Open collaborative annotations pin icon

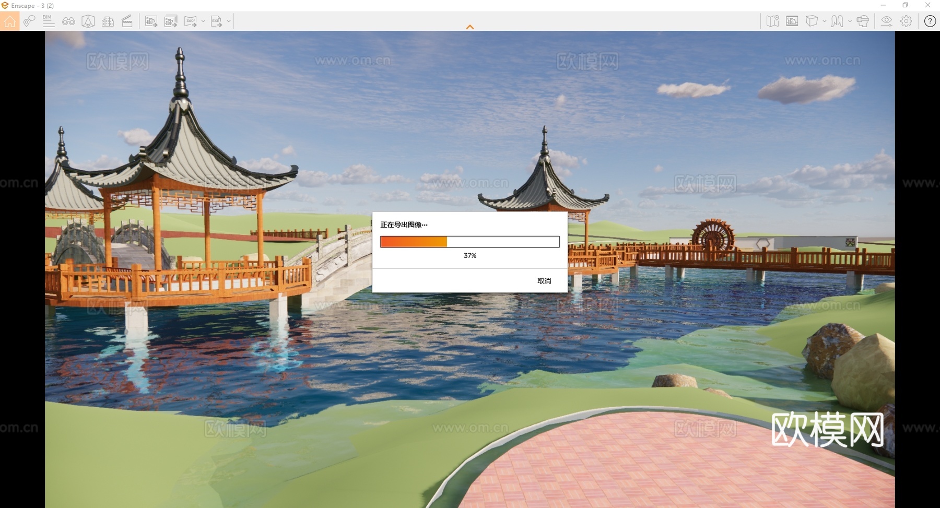click(x=29, y=21)
